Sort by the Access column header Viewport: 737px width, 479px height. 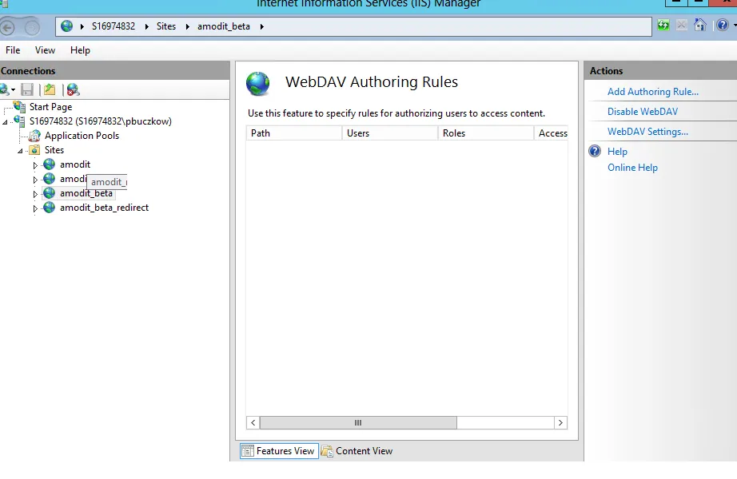coord(552,133)
